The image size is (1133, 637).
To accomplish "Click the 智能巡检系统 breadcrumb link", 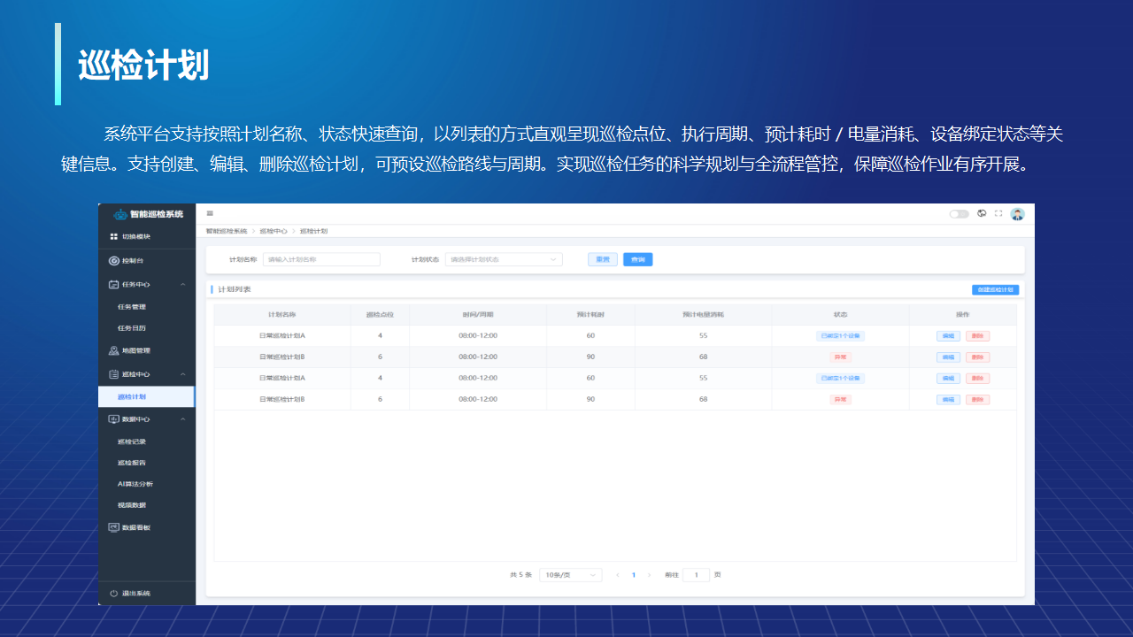I will point(227,231).
